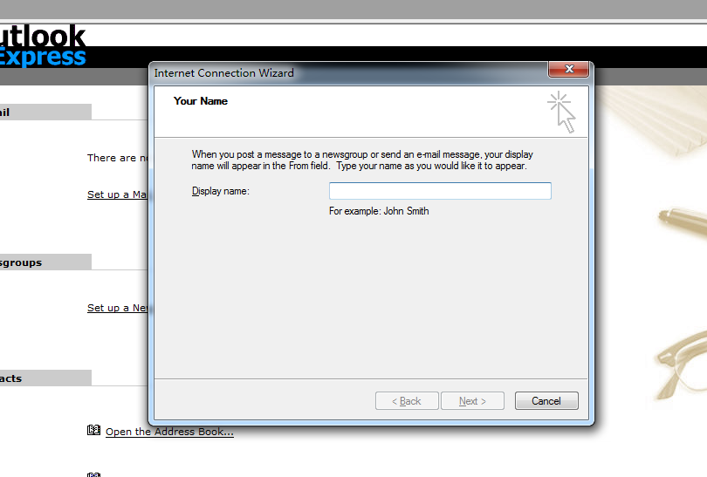
Task: Click the Set up a Mail account link
Action: click(118, 194)
